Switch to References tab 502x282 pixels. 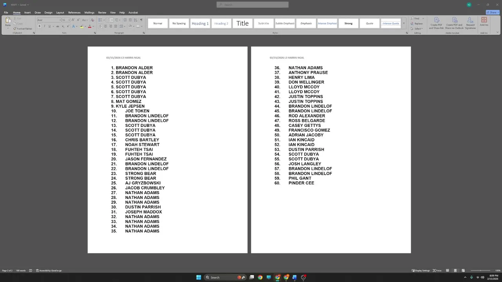[74, 13]
